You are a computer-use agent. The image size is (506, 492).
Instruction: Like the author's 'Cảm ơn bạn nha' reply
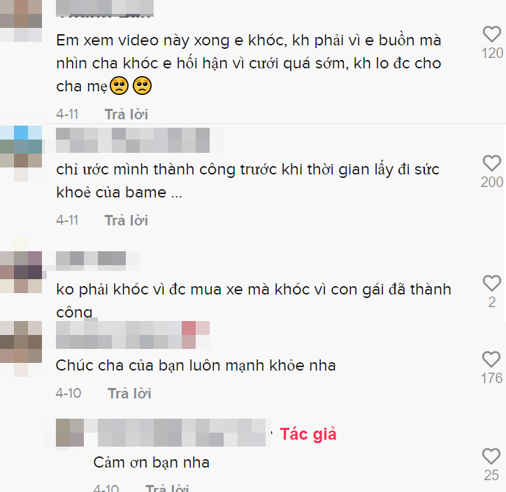[x=491, y=456]
